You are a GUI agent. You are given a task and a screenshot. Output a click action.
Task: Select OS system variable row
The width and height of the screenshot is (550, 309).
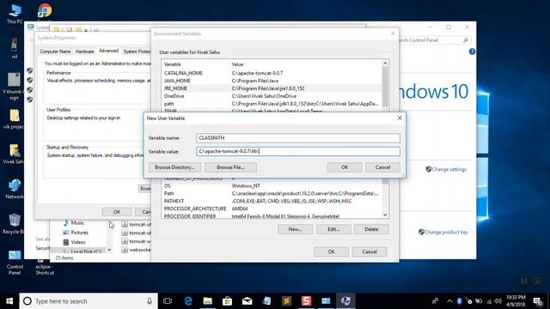272,185
